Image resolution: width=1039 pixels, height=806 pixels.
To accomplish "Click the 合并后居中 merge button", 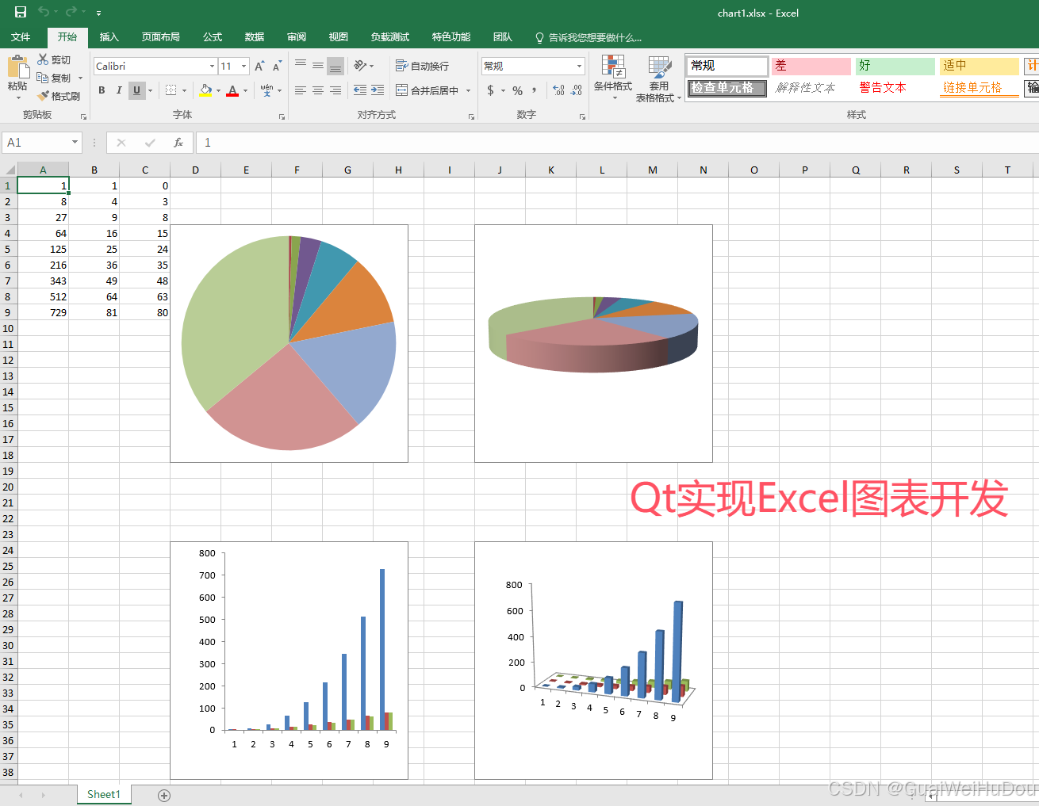I will [x=427, y=90].
